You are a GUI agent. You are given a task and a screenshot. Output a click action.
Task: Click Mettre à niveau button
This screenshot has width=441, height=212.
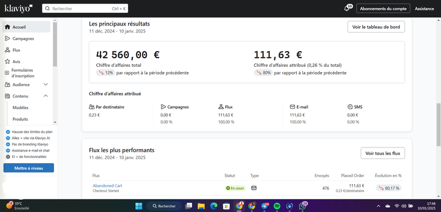click(x=28, y=168)
